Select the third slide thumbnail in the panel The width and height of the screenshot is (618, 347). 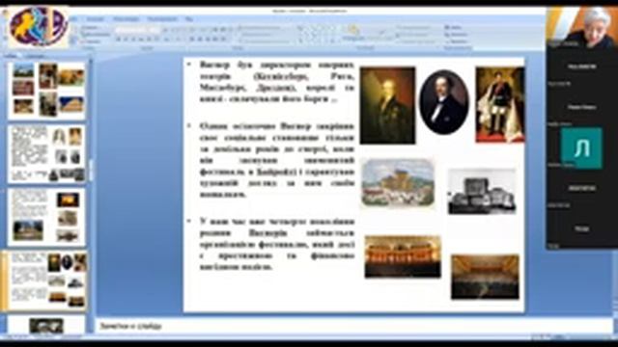(x=47, y=217)
